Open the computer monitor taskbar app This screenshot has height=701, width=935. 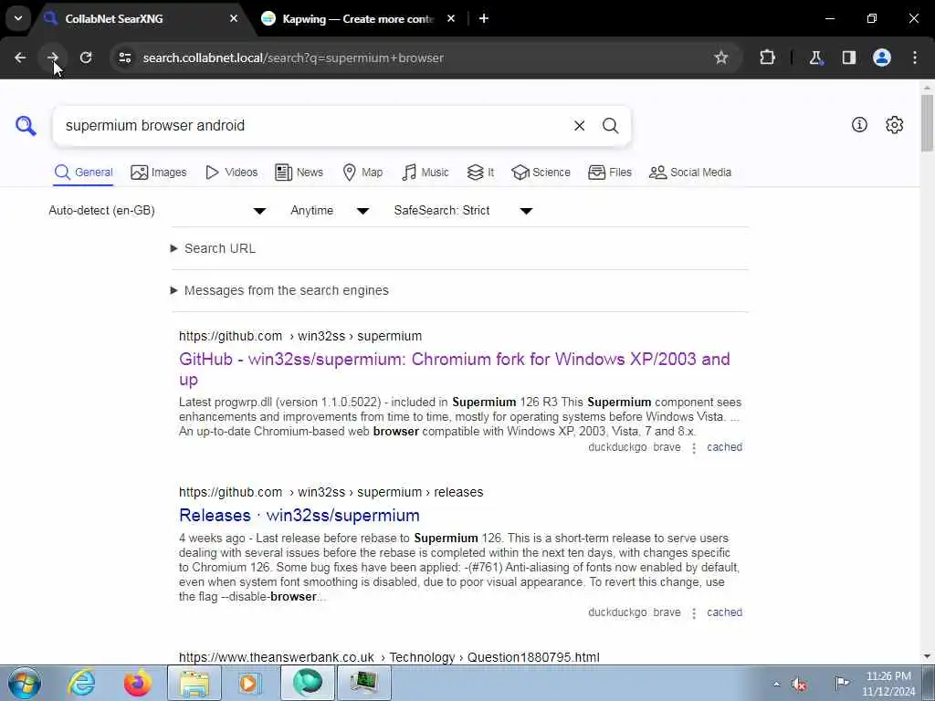point(363,683)
